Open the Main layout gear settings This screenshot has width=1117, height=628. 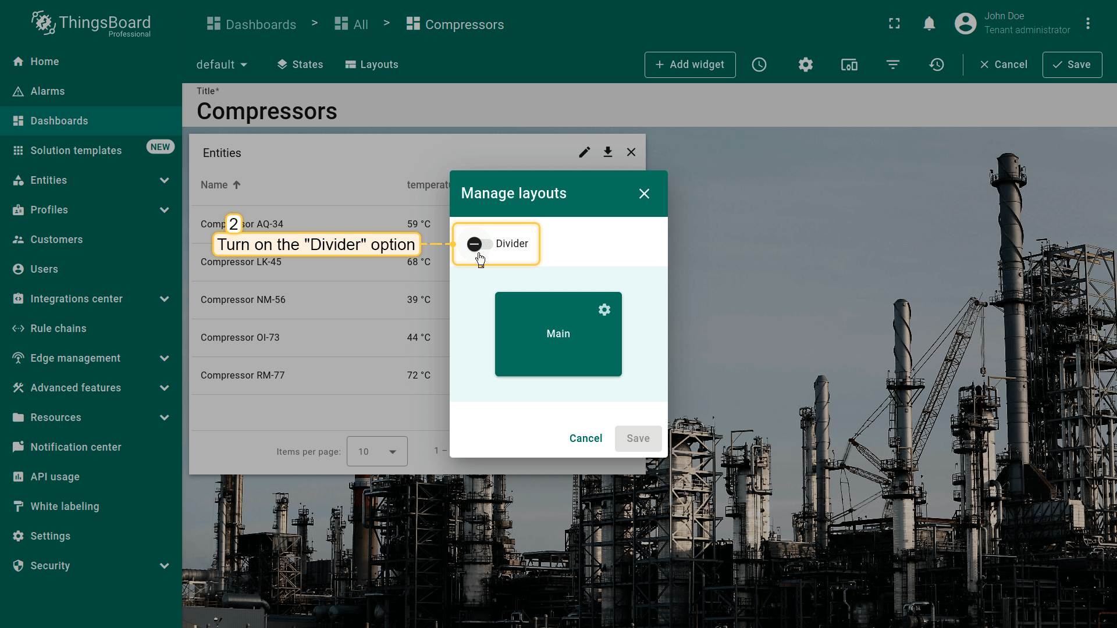(x=604, y=310)
